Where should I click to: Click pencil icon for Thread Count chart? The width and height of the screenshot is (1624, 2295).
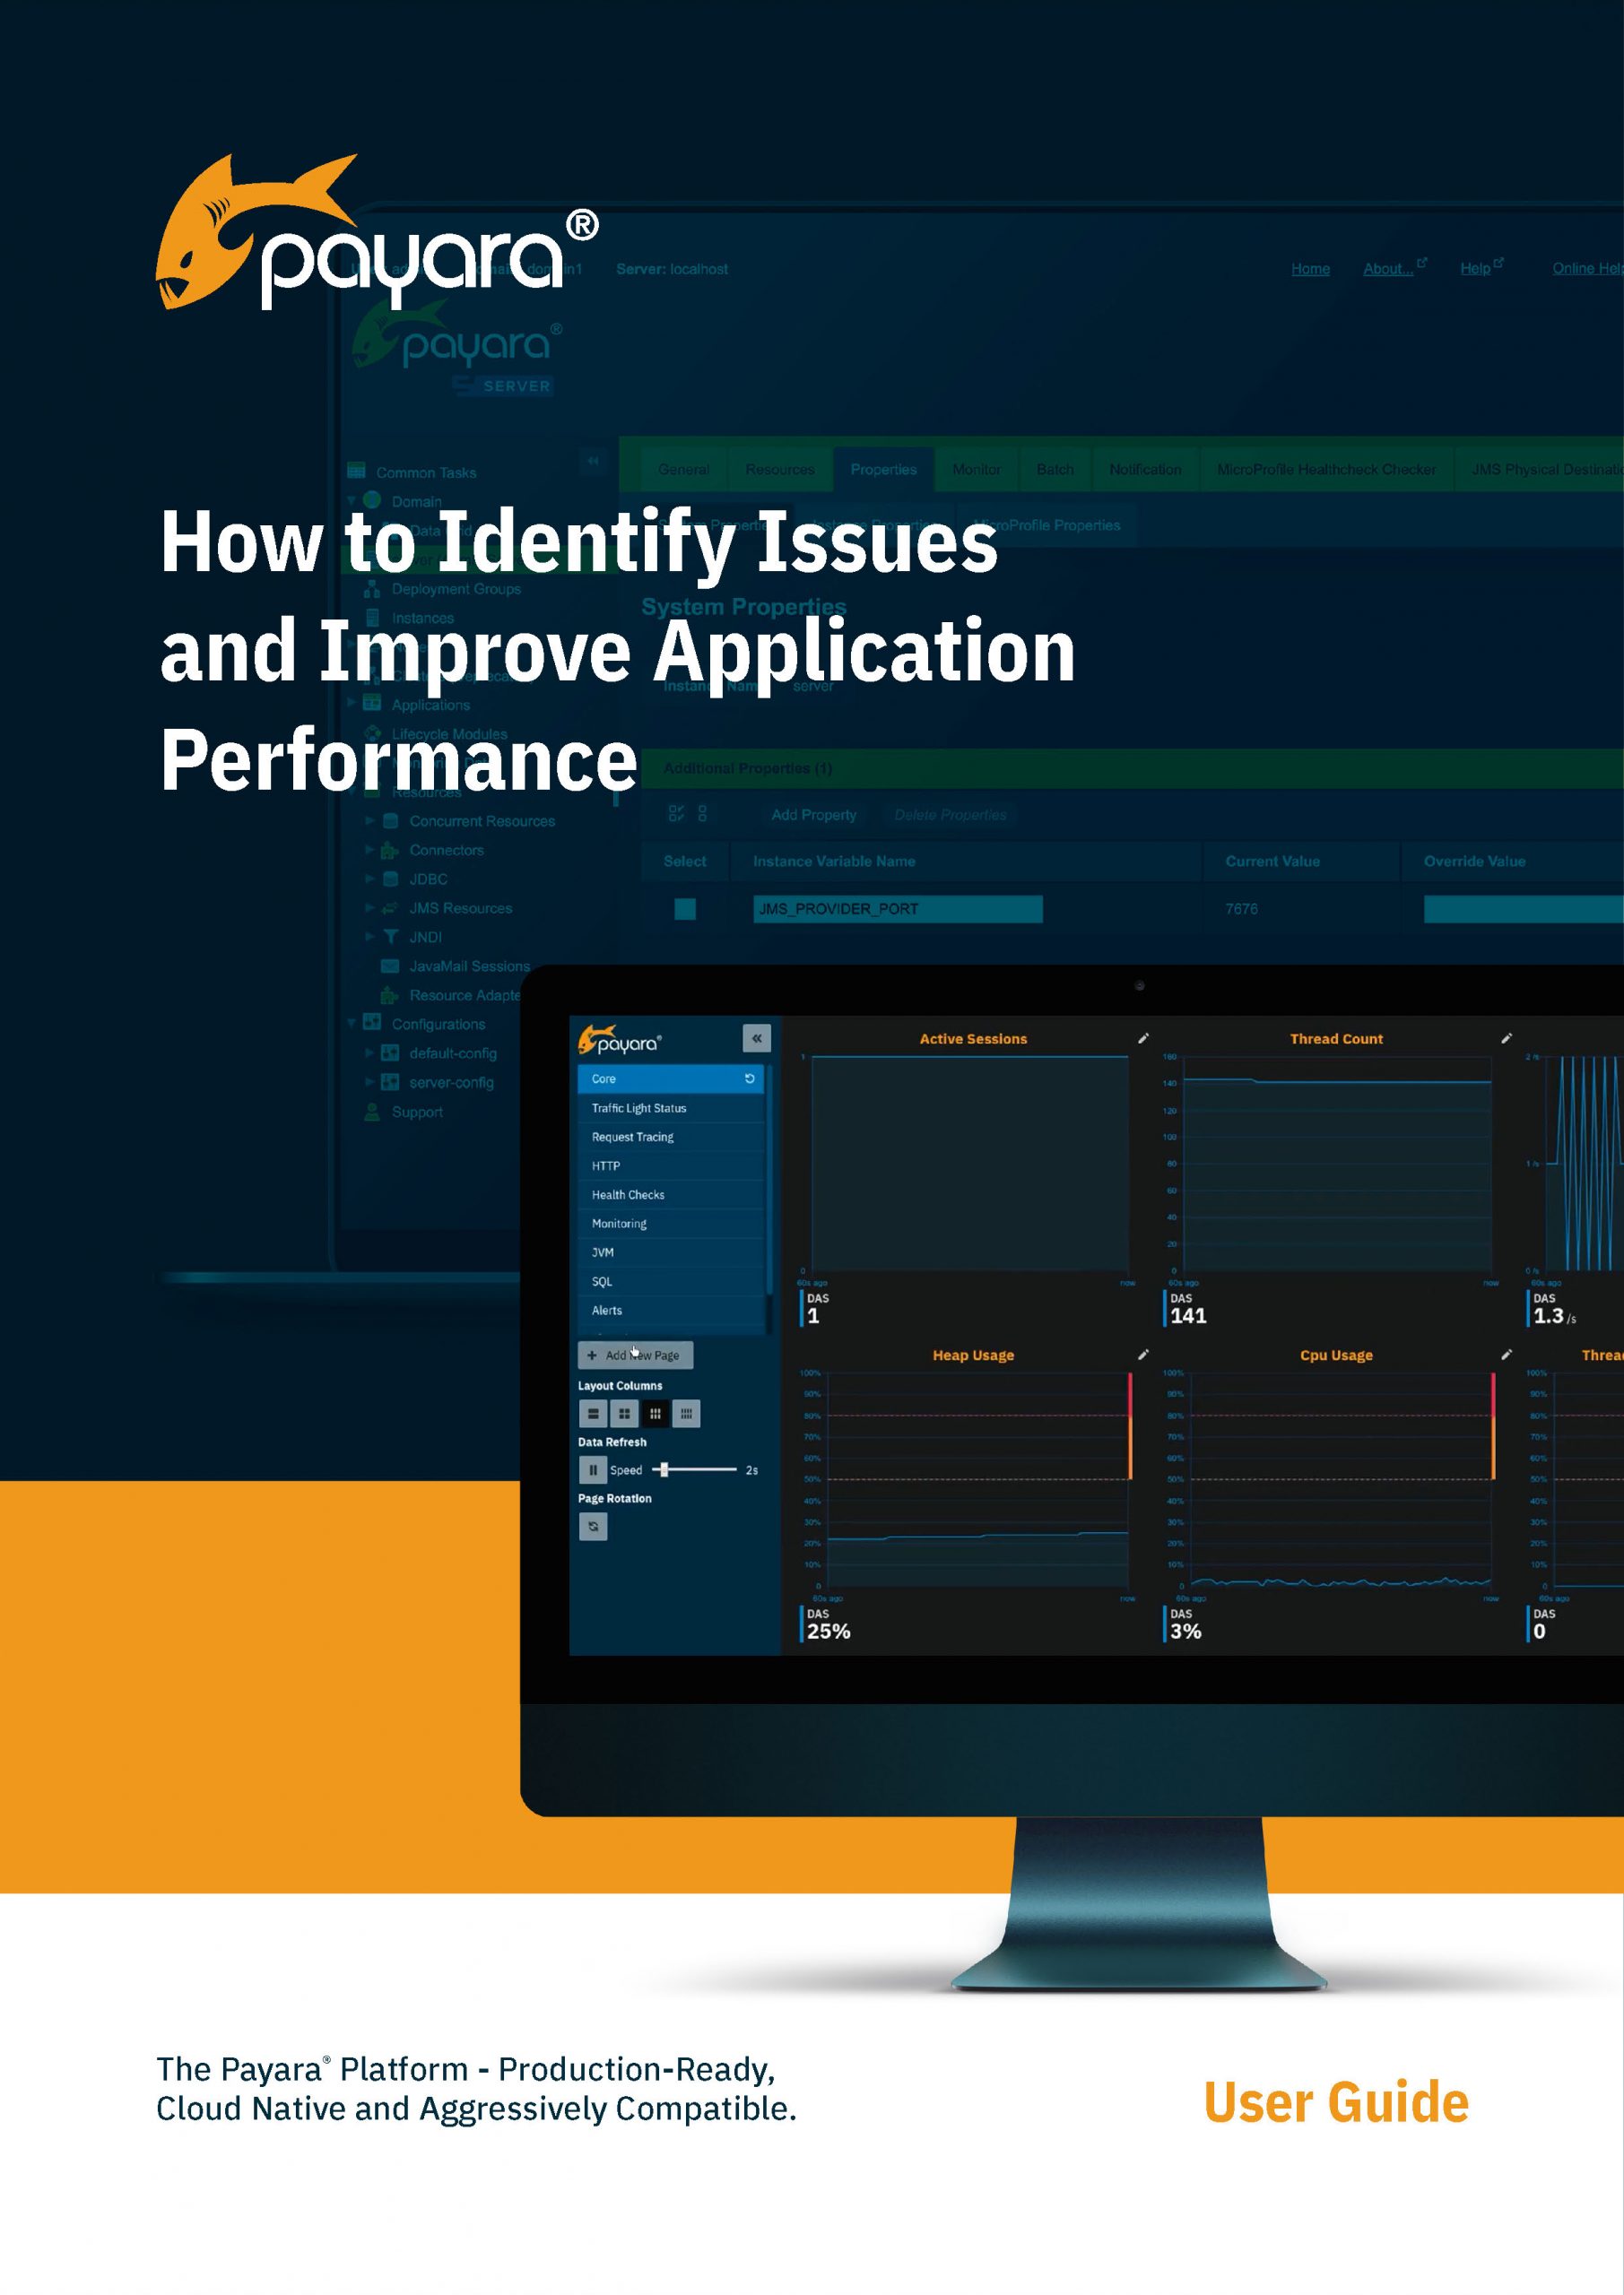click(x=1506, y=1038)
